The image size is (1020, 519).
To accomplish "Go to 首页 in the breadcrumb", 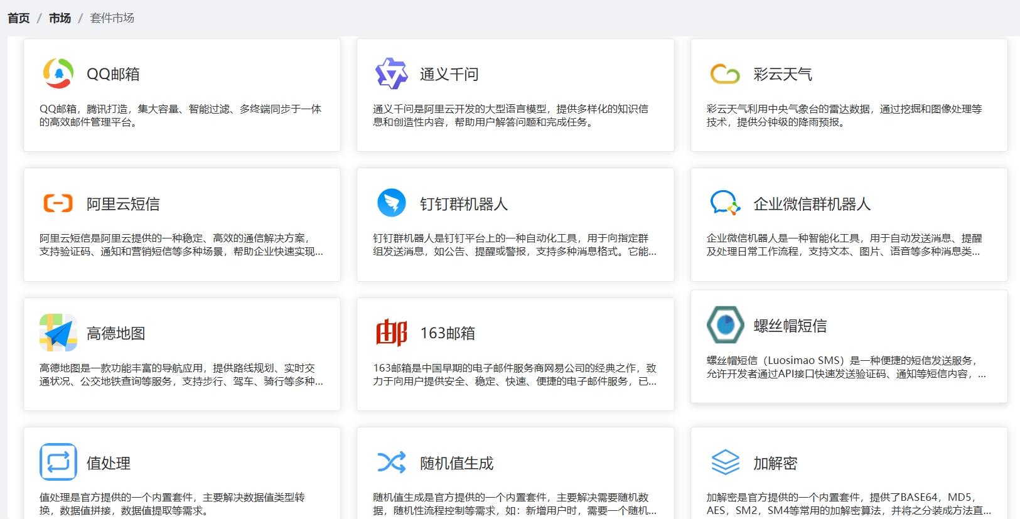I will tap(19, 18).
